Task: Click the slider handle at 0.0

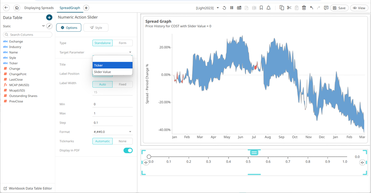Action: coord(149,157)
